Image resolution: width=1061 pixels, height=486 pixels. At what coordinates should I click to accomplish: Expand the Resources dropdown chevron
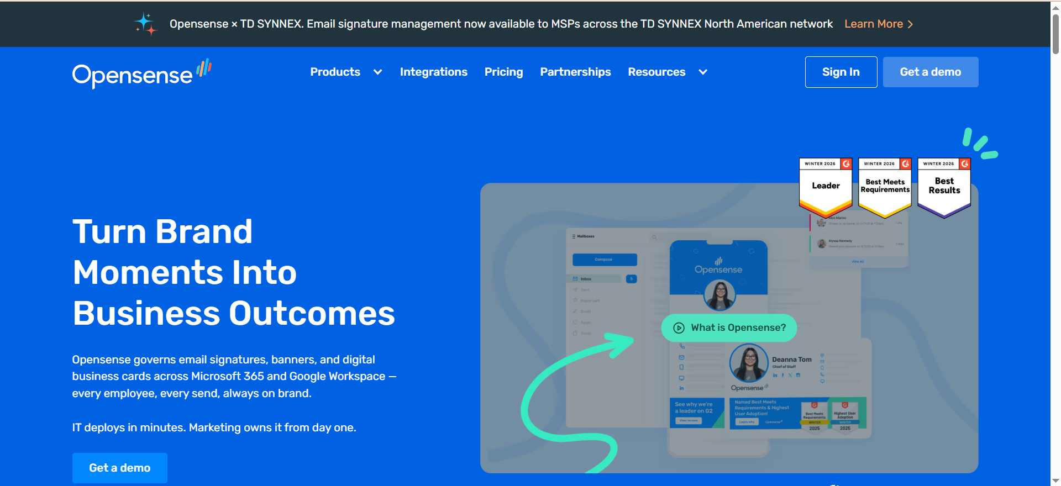point(703,72)
